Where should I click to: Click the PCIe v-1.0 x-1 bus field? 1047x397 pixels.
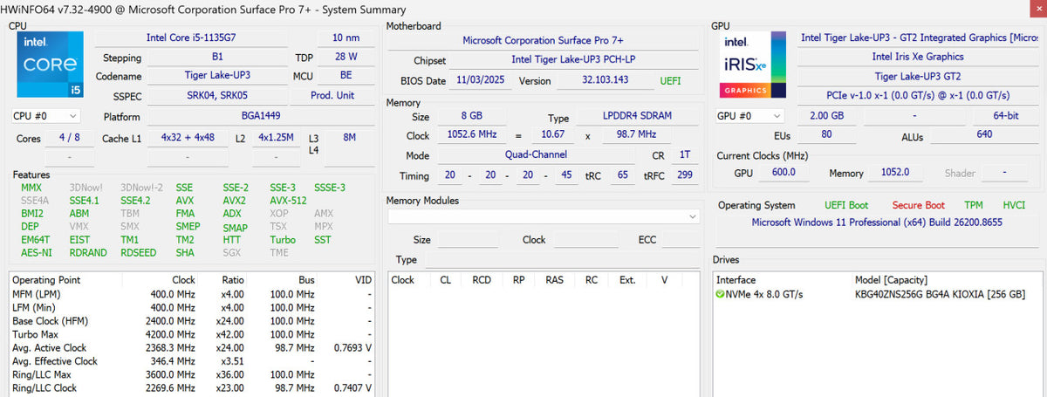pos(918,95)
